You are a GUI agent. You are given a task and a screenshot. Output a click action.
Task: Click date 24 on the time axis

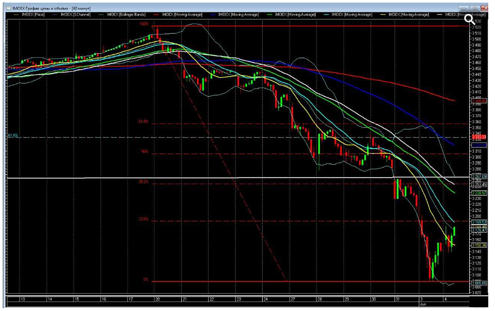click(266, 299)
